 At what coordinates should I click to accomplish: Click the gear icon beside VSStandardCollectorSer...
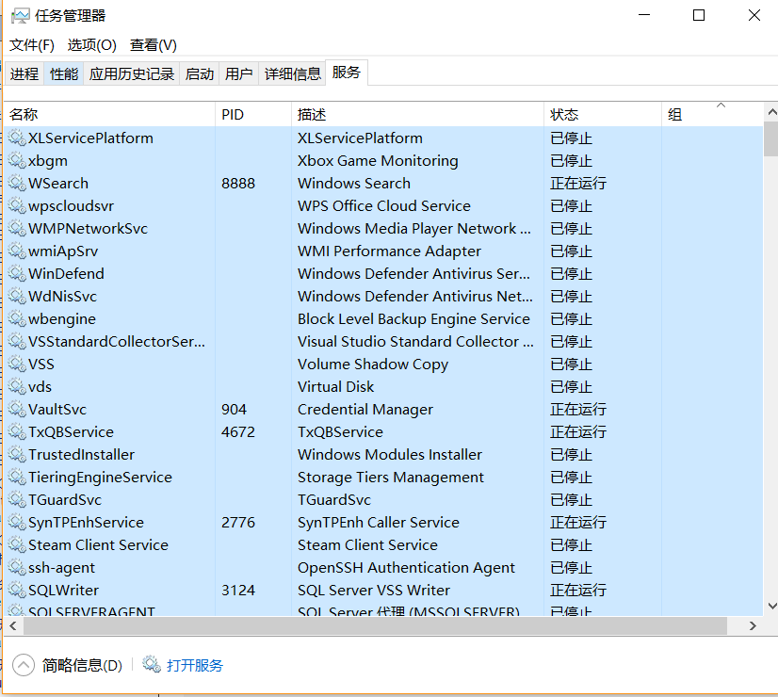pyautogui.click(x=17, y=341)
